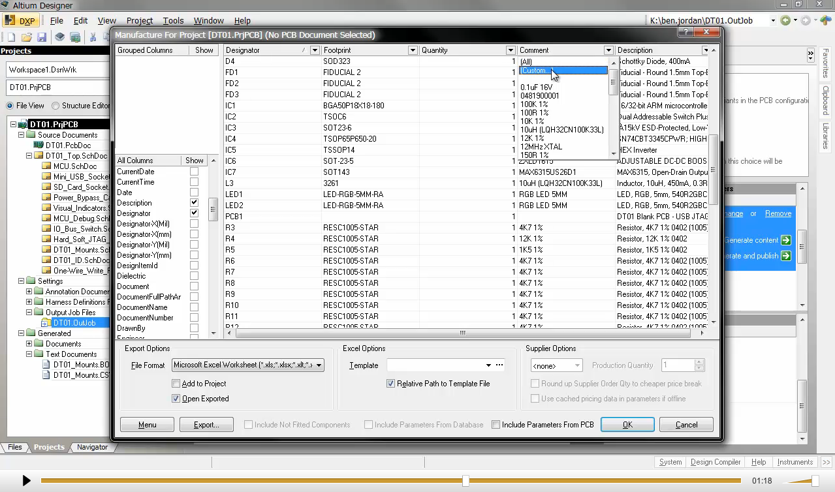Viewport: 835px width, 492px height.
Task: Select the File View radio button
Action: 10,106
